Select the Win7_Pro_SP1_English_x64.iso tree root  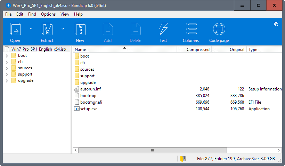click(x=37, y=49)
